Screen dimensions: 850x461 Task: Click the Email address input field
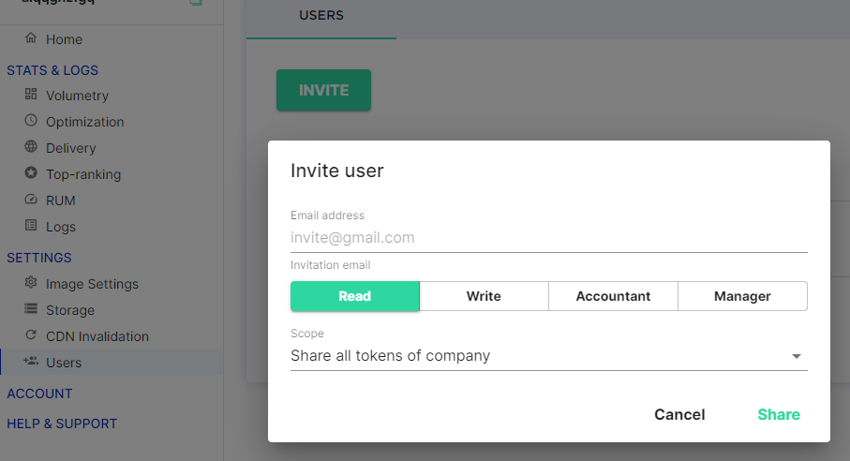pos(548,238)
